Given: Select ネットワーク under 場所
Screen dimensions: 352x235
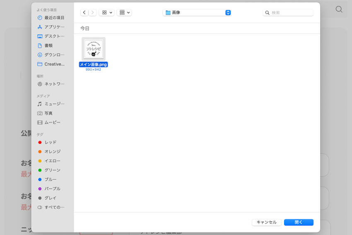Looking at the screenshot, I should pyautogui.click(x=51, y=84).
